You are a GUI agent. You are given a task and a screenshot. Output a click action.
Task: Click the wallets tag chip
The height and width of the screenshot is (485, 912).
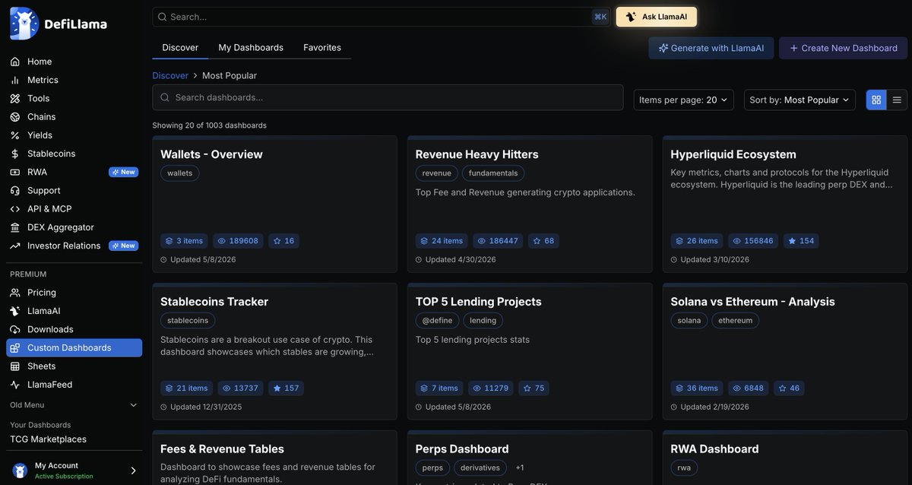[179, 173]
